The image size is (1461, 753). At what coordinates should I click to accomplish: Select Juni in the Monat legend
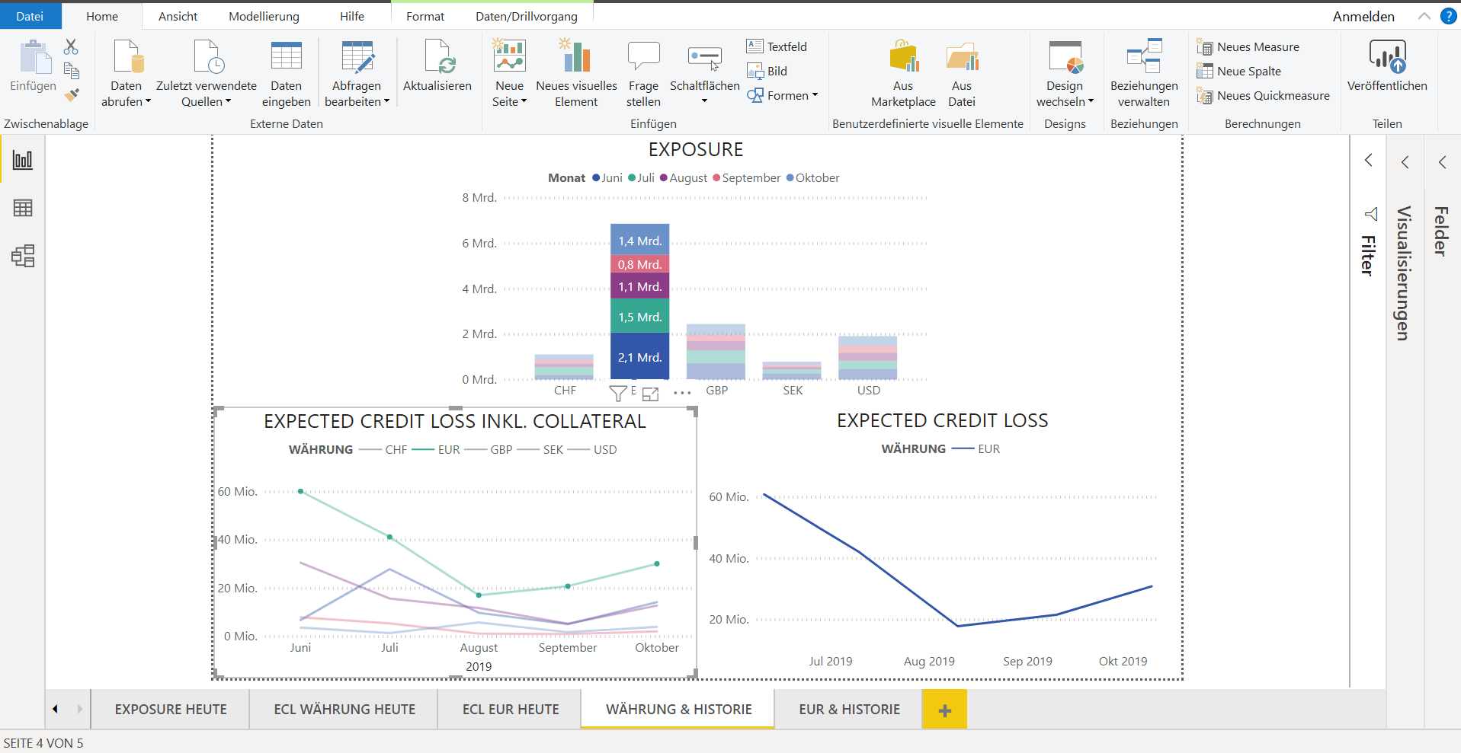[607, 177]
